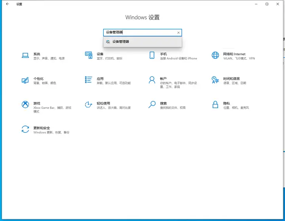Open the 游戏 category label
This screenshot has width=285, height=221.
(x=37, y=103)
